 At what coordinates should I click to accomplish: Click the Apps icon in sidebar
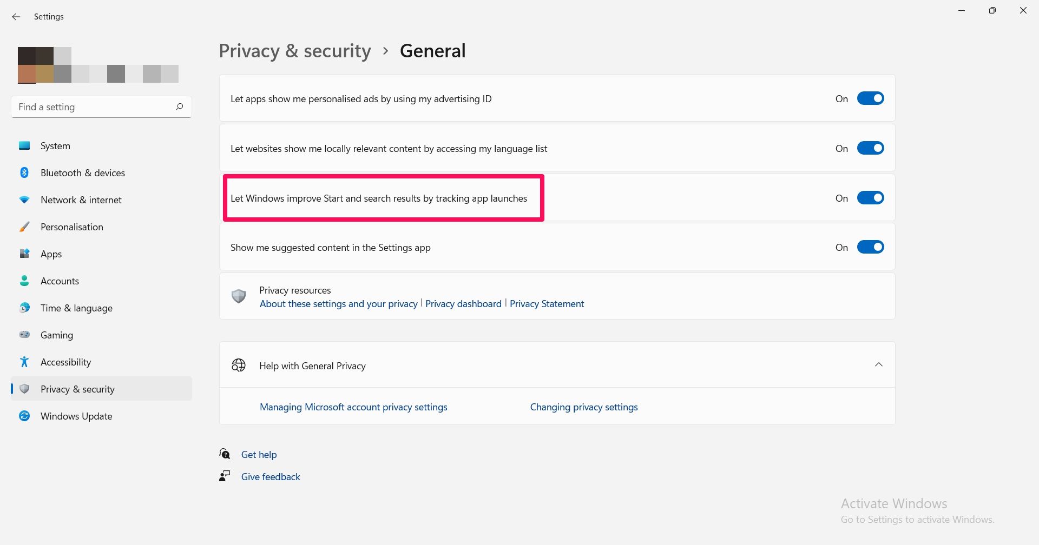24,254
